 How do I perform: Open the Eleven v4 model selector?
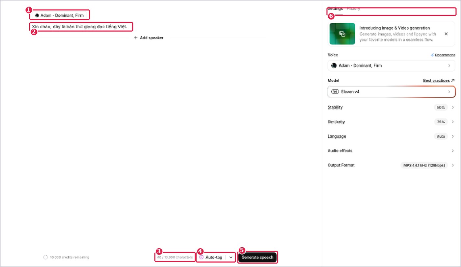(x=391, y=92)
